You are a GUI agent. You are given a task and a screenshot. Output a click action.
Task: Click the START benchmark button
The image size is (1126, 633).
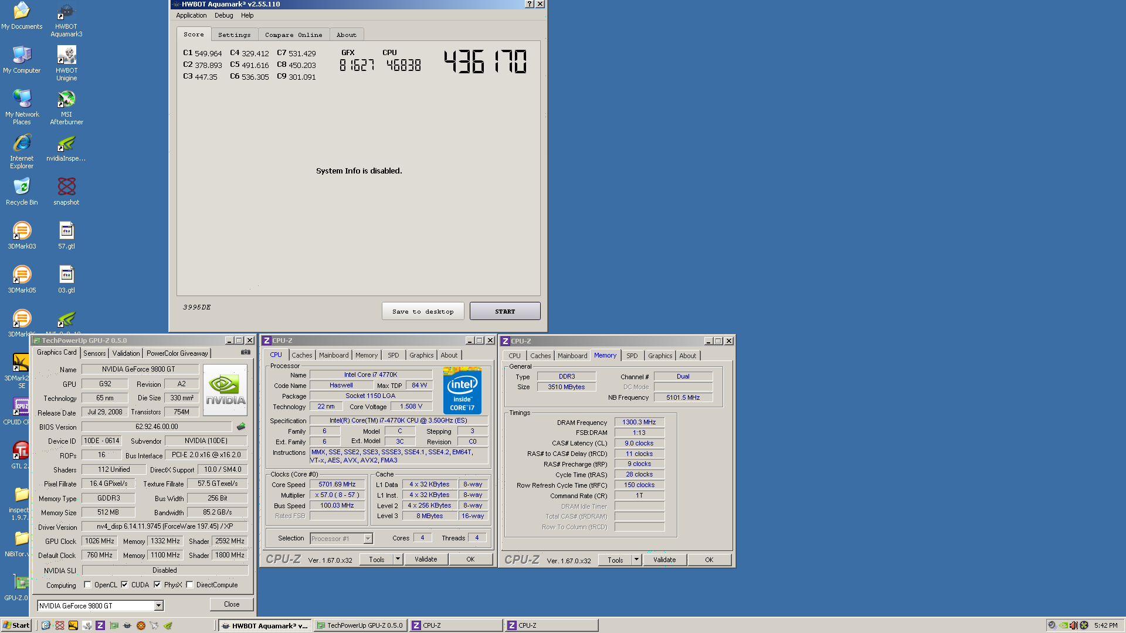(505, 311)
